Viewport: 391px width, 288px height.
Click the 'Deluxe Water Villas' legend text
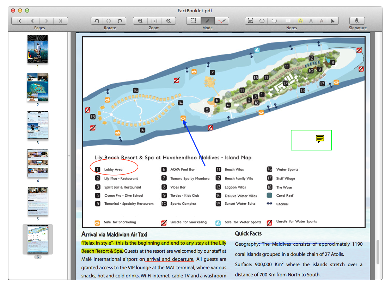pyautogui.click(x=241, y=196)
